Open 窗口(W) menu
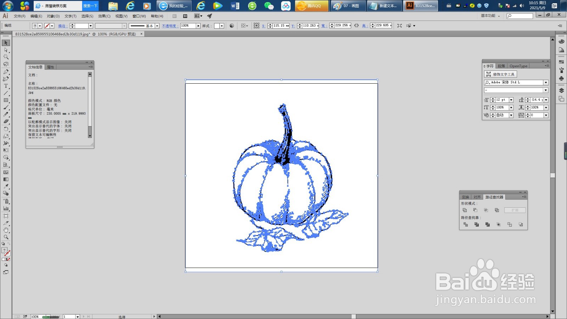This screenshot has width=567, height=319. [139, 16]
